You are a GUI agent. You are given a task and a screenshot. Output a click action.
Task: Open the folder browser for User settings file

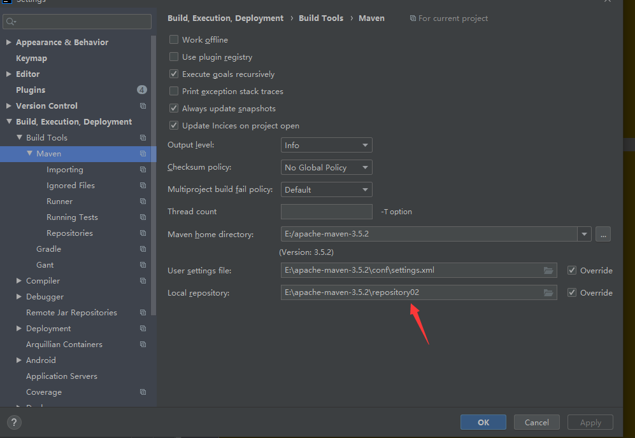pyautogui.click(x=548, y=270)
